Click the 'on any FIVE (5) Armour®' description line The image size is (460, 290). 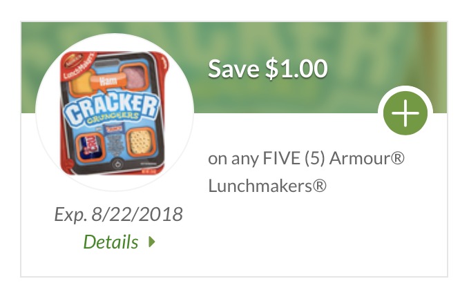tap(306, 159)
